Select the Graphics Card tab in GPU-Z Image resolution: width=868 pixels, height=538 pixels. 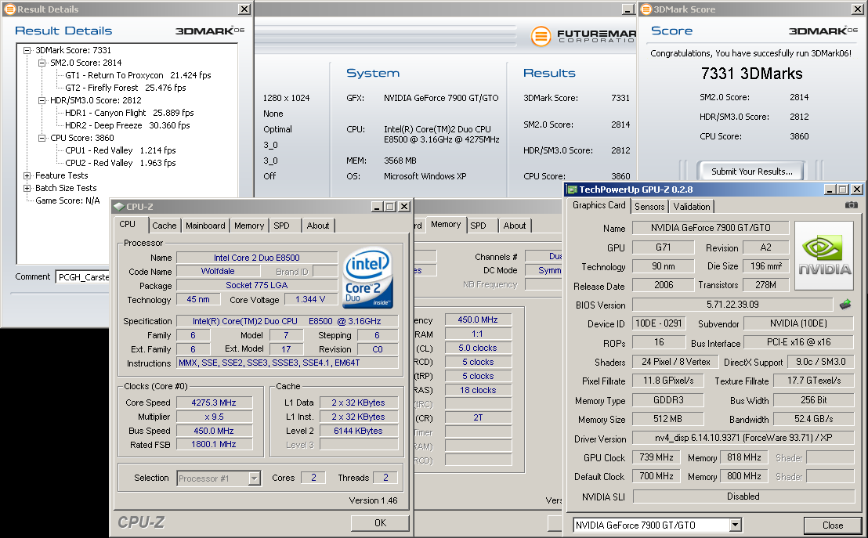(x=599, y=205)
